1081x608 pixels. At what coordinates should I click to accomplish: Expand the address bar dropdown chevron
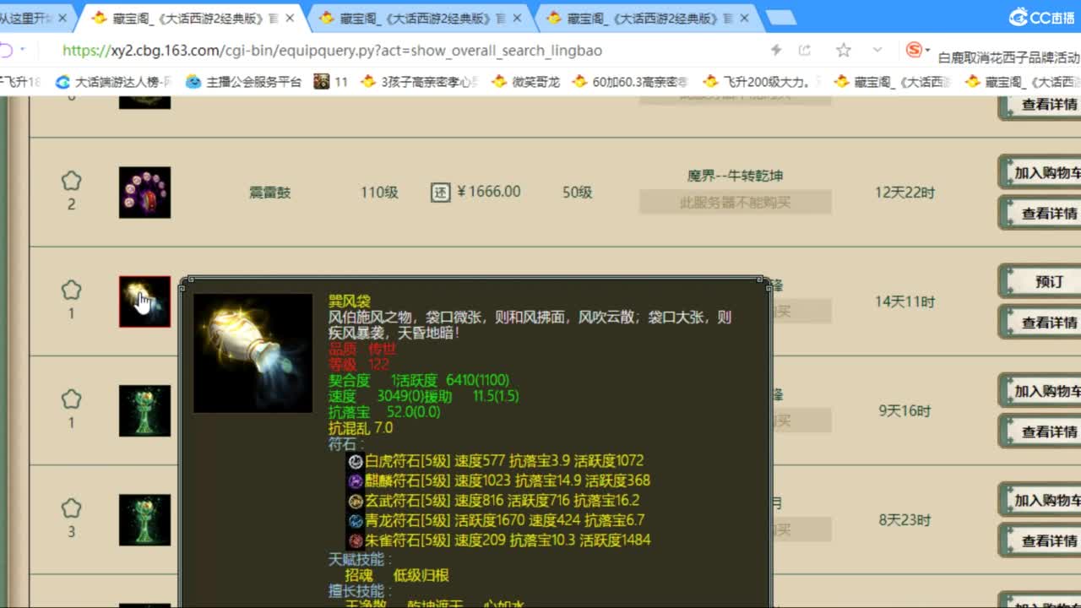(877, 51)
